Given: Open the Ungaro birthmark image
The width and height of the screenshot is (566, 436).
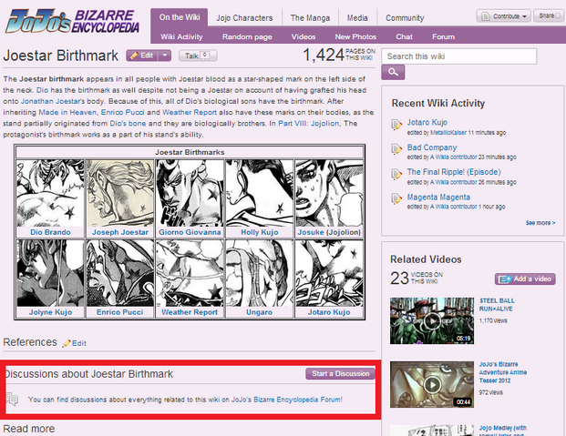Looking at the screenshot, I should click(260, 274).
